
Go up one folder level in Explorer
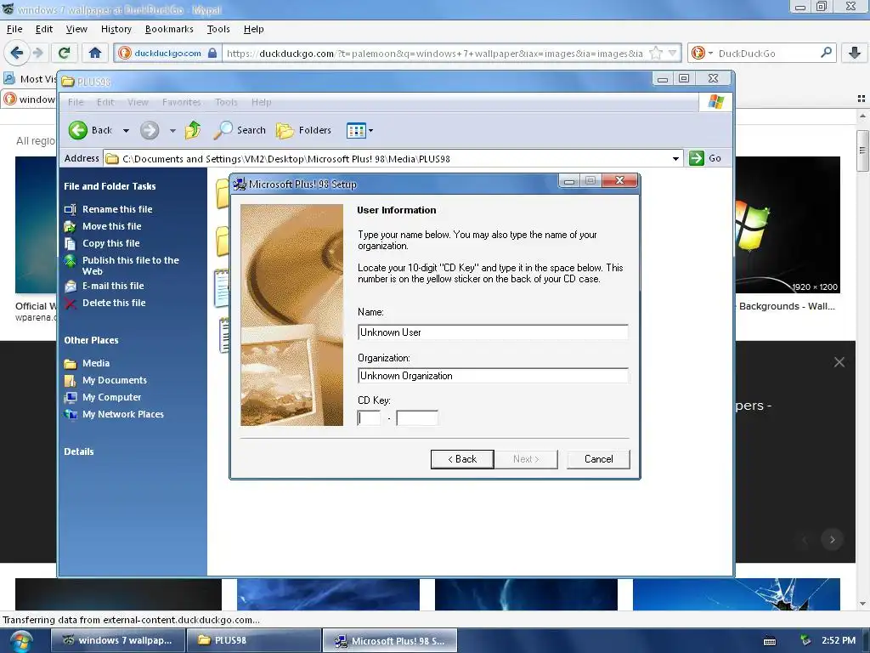(193, 130)
